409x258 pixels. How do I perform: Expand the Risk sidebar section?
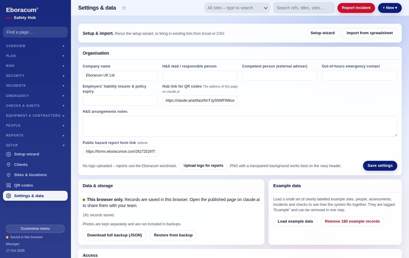click(35, 66)
